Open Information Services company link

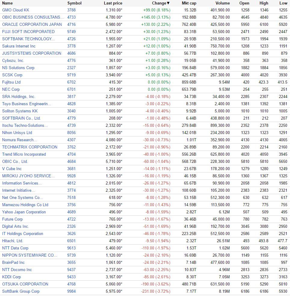tap(22, 183)
